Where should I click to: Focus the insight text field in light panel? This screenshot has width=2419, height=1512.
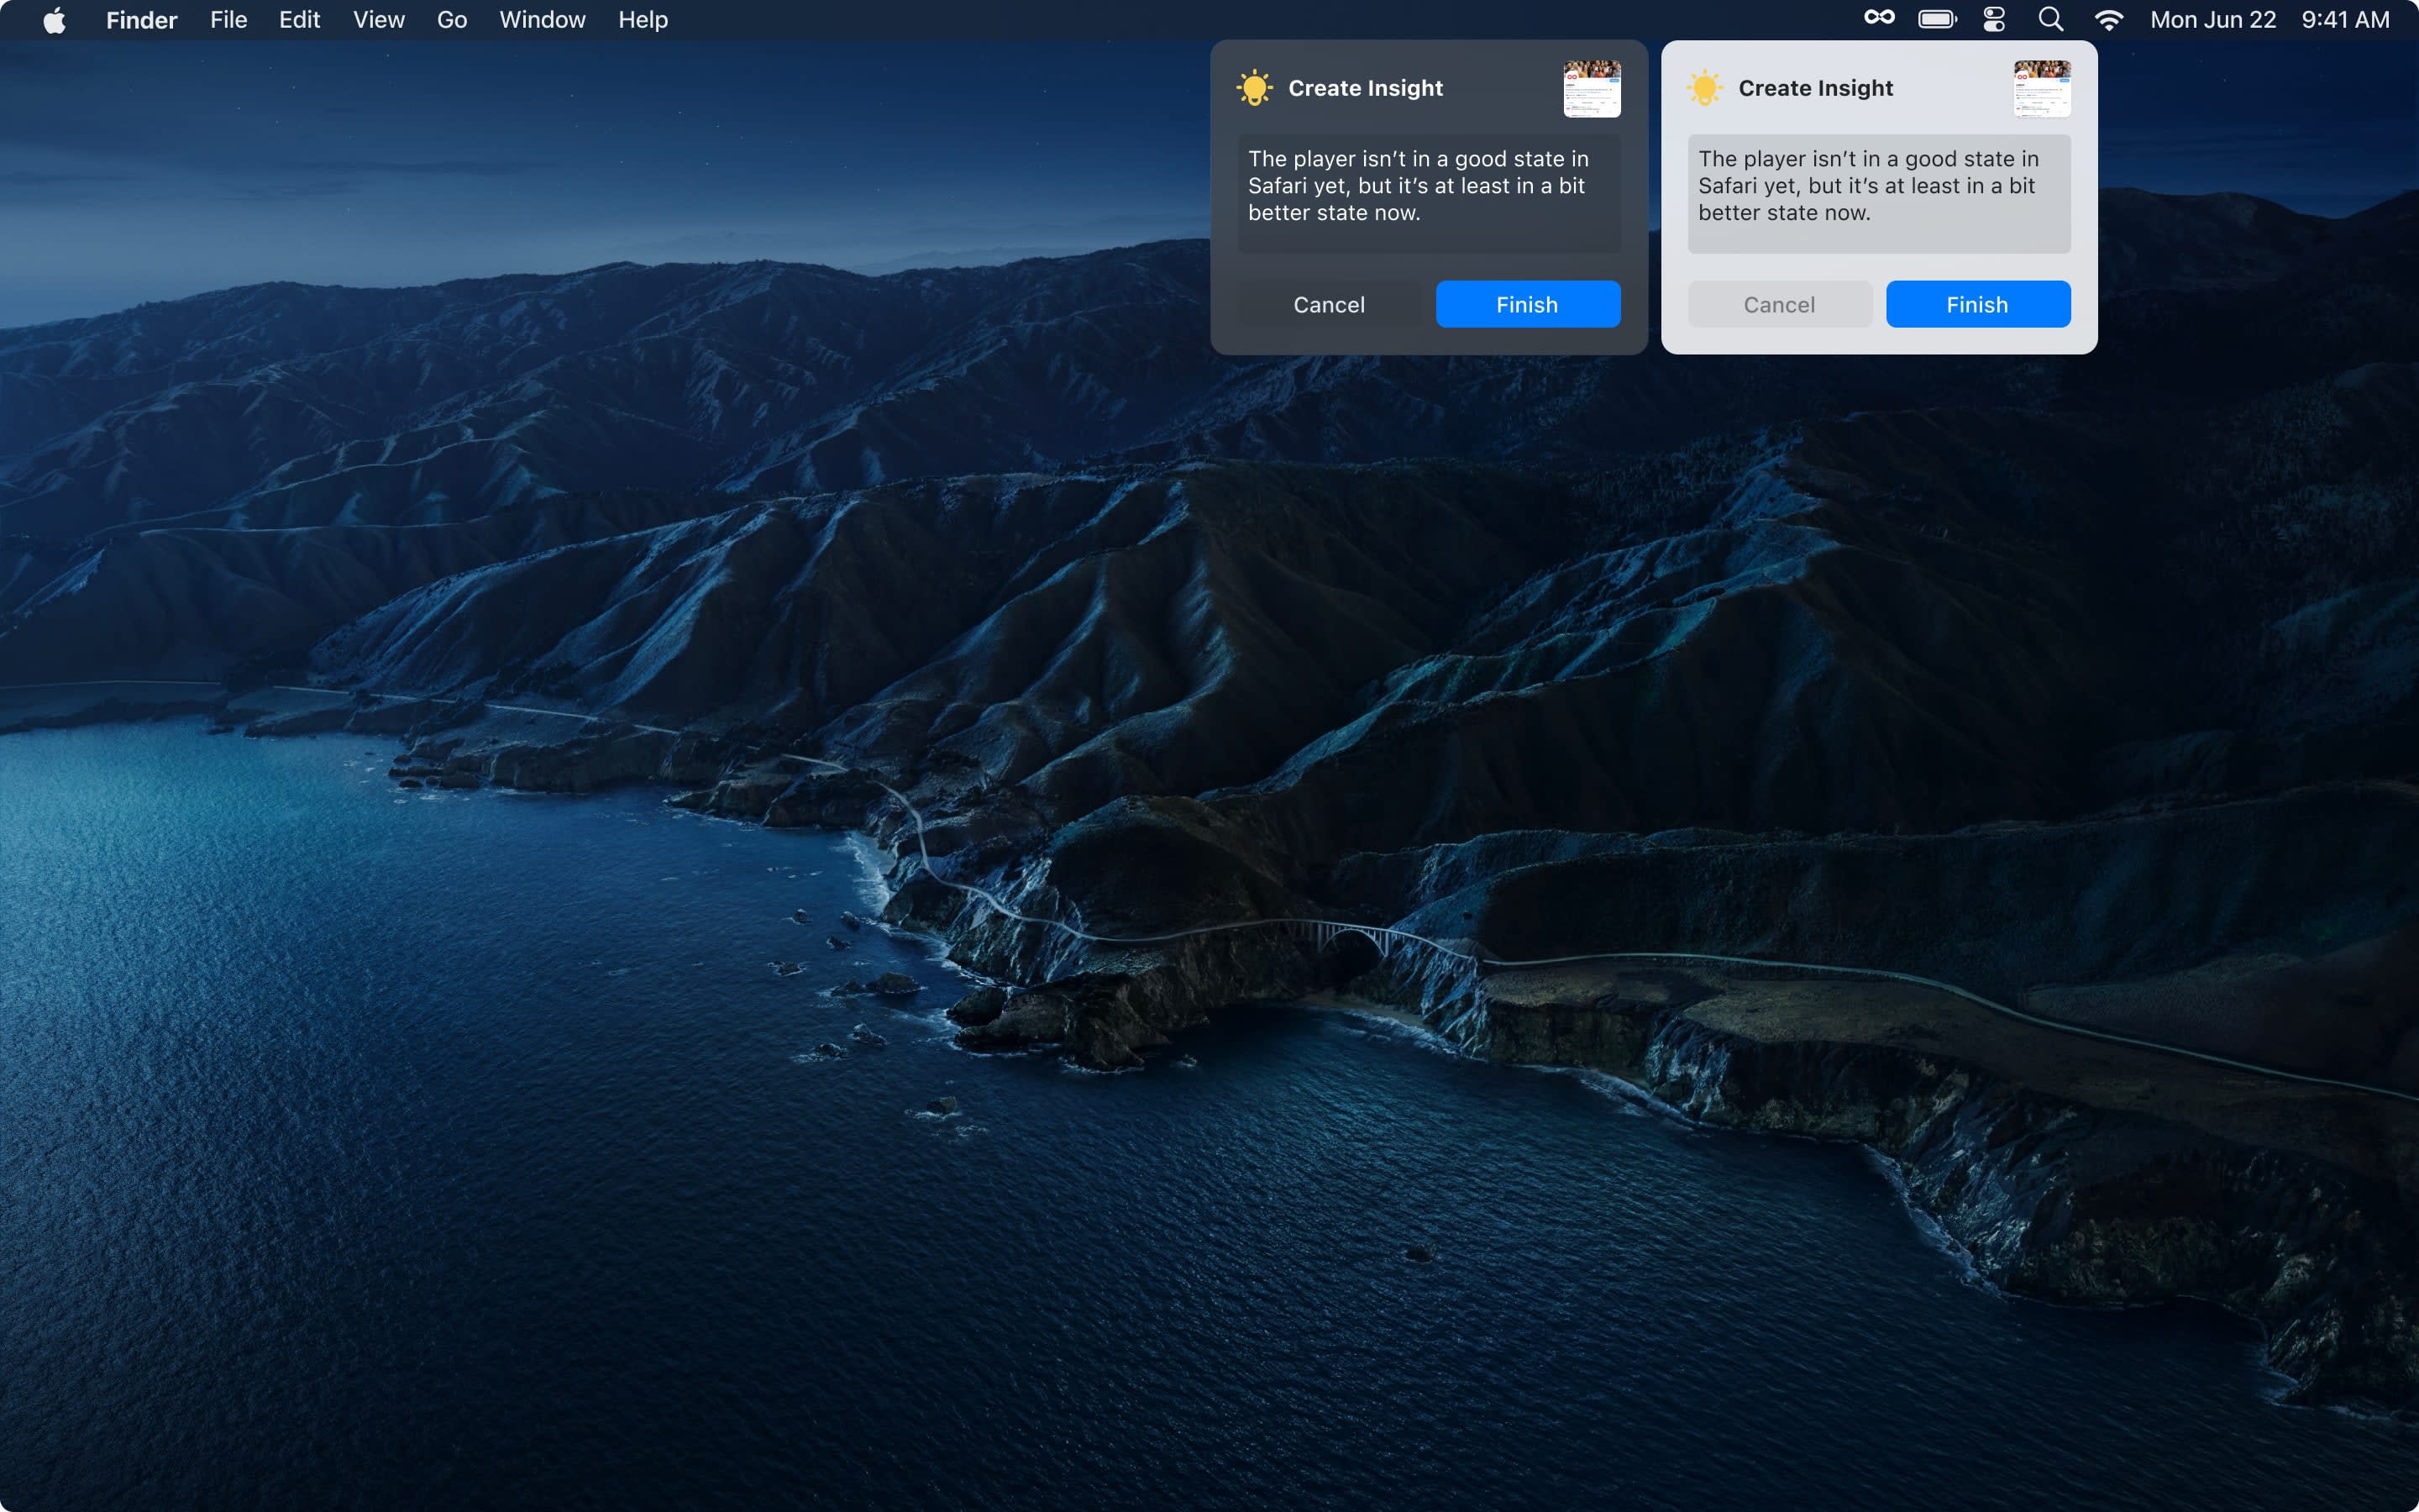(1879, 194)
